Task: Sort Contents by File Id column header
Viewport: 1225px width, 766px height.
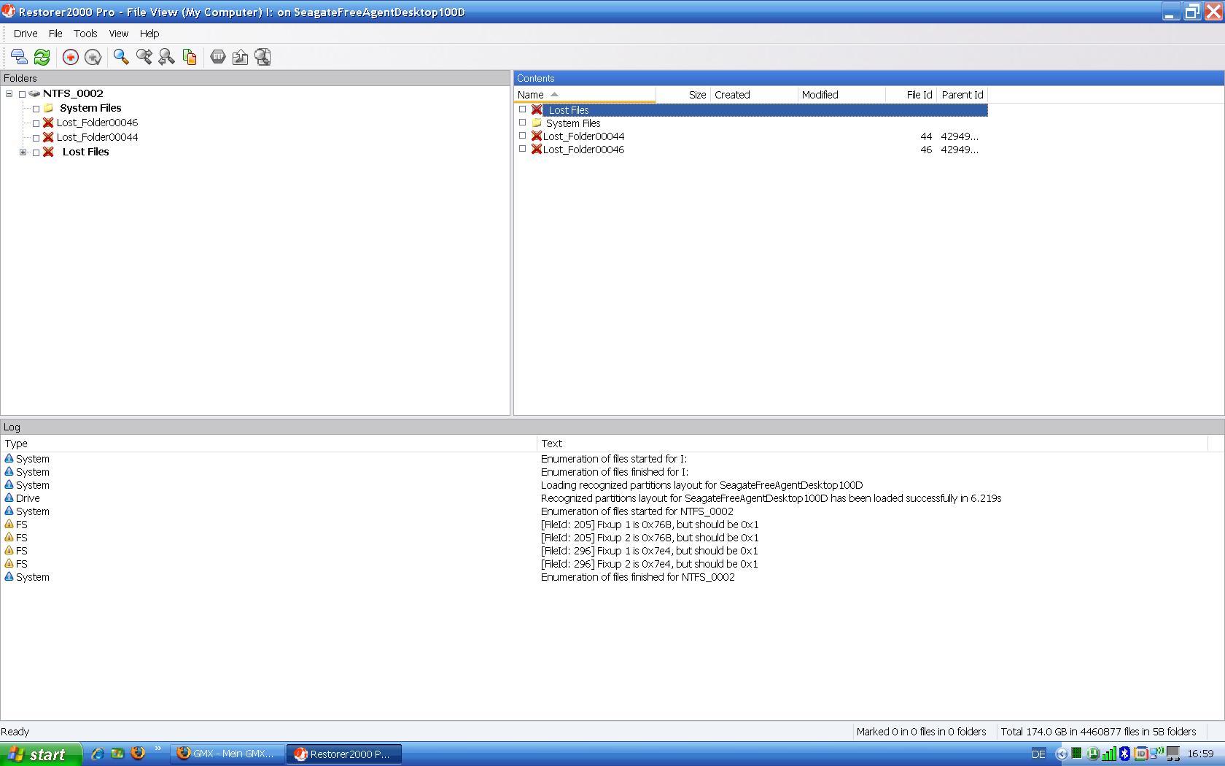Action: (x=911, y=95)
